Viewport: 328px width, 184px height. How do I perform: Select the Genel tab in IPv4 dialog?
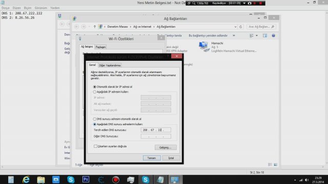[92, 65]
